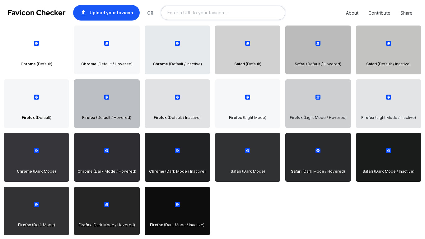Screen dimensions: 425x239
Task: Click the favicon in Firefox (Dark Mode / Inactive) card
Action: [x=177, y=204]
